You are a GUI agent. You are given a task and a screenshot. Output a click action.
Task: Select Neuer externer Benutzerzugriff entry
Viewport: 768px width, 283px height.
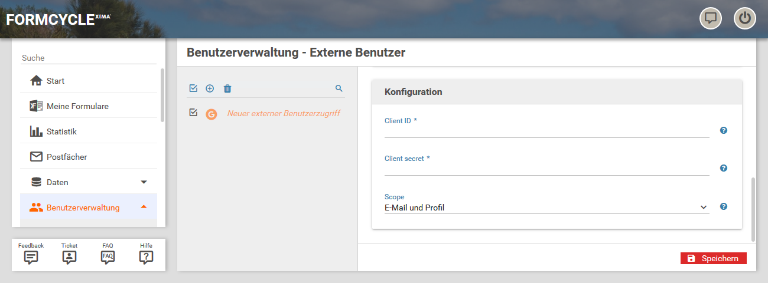pyautogui.click(x=284, y=113)
